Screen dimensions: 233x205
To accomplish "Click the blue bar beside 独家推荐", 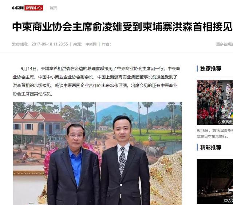I will pos(197,69).
